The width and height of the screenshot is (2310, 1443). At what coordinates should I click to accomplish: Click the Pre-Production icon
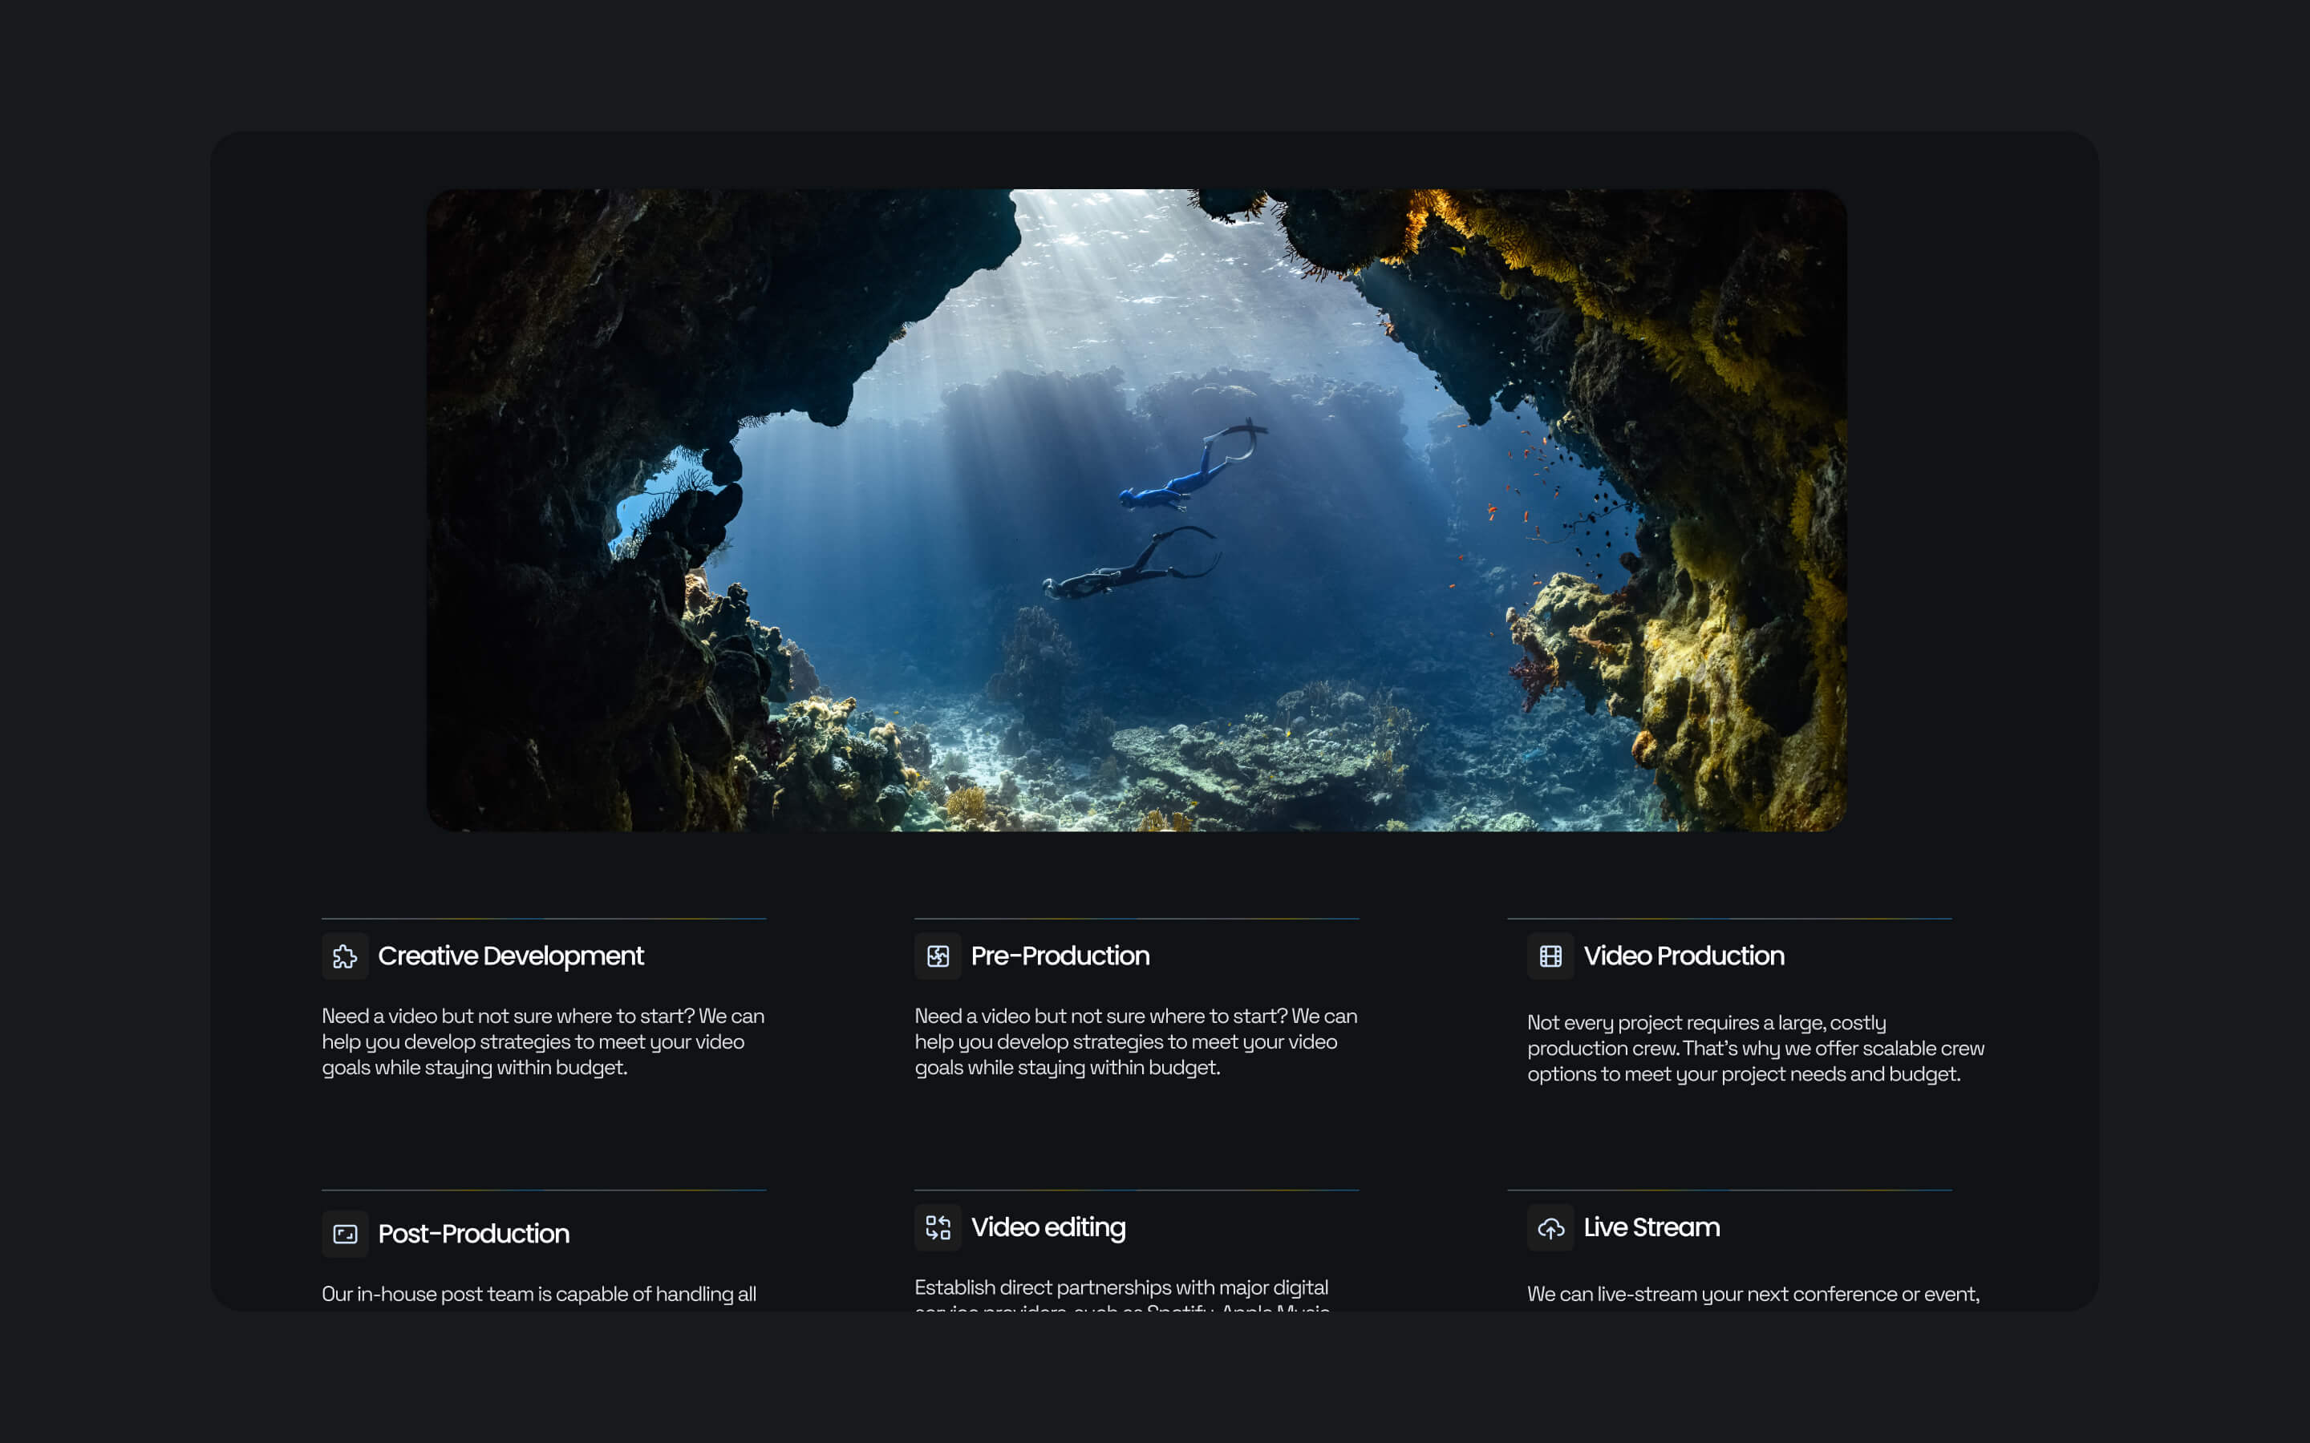938,956
